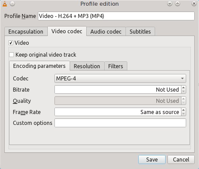The width and height of the screenshot is (199, 169).
Task: Open the Codec MPEG-4 dropdown
Action: (120, 78)
